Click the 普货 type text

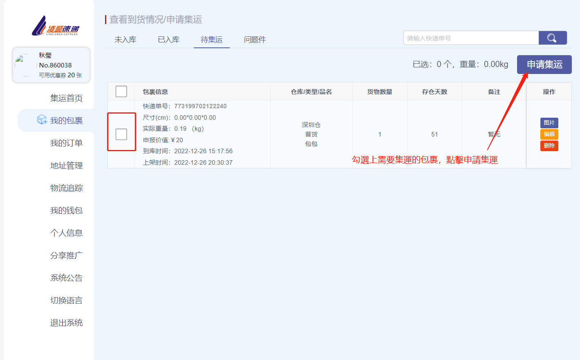click(x=311, y=134)
